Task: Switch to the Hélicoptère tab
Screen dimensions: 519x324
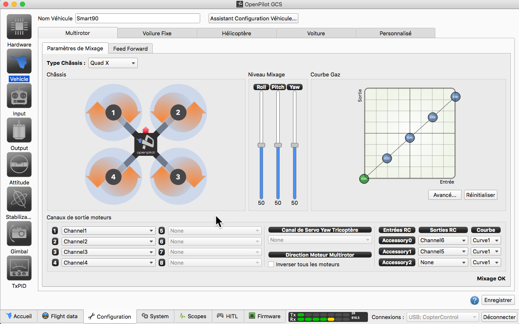Action: coord(236,33)
